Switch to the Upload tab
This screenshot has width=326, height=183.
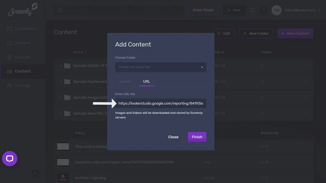coord(125,81)
